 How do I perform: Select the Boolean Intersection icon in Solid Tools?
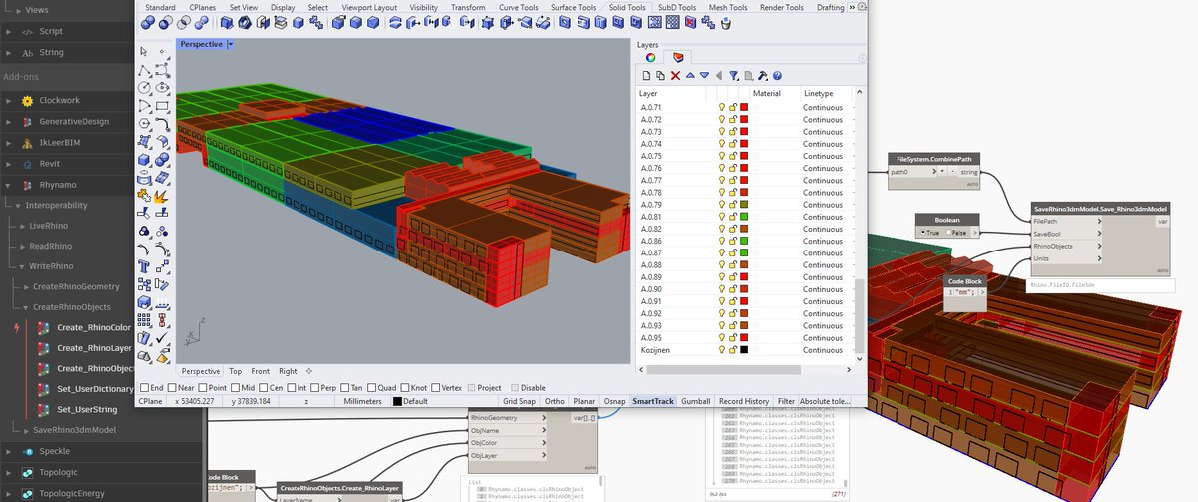click(184, 22)
